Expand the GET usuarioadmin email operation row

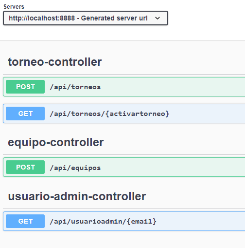124,221
